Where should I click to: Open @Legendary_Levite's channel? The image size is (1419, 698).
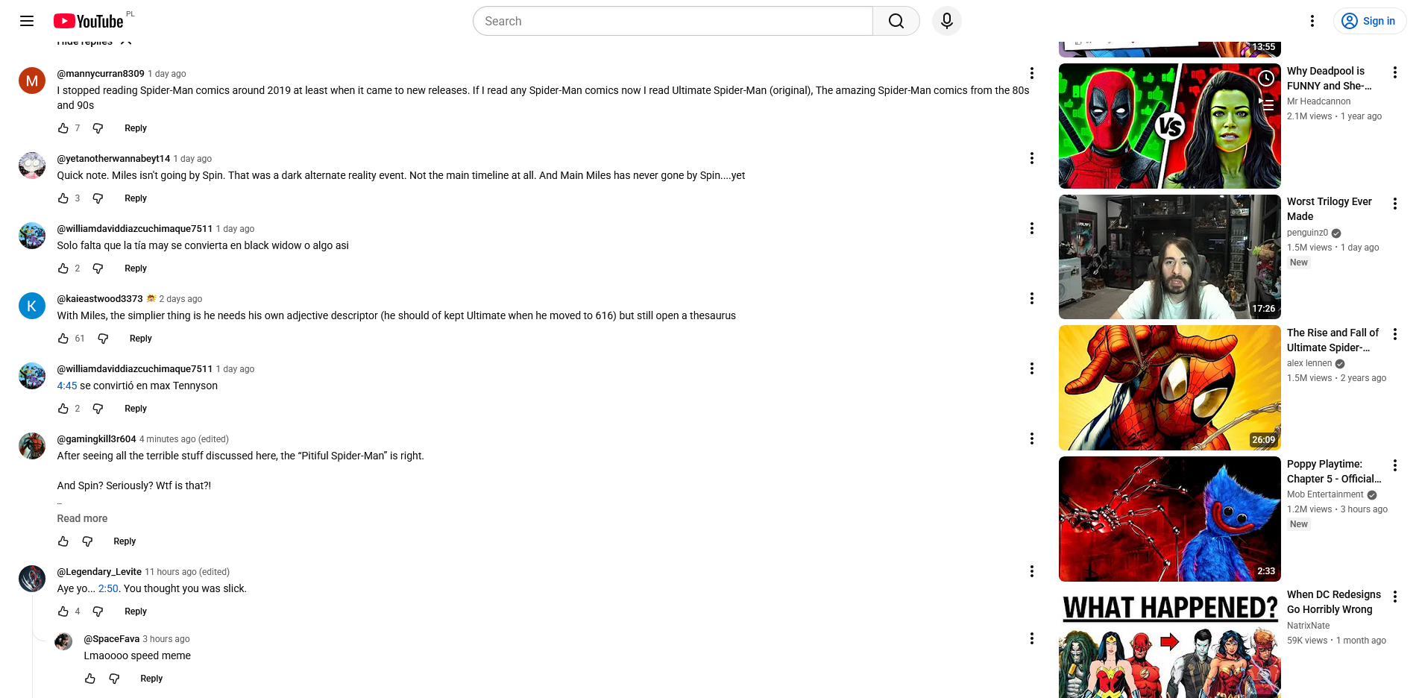(99, 572)
